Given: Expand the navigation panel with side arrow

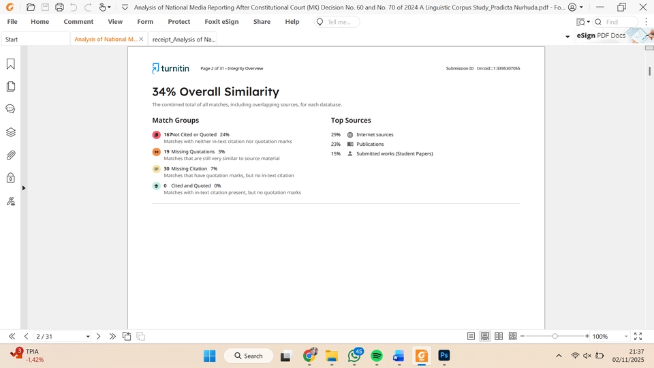Looking at the screenshot, I should coord(24,188).
